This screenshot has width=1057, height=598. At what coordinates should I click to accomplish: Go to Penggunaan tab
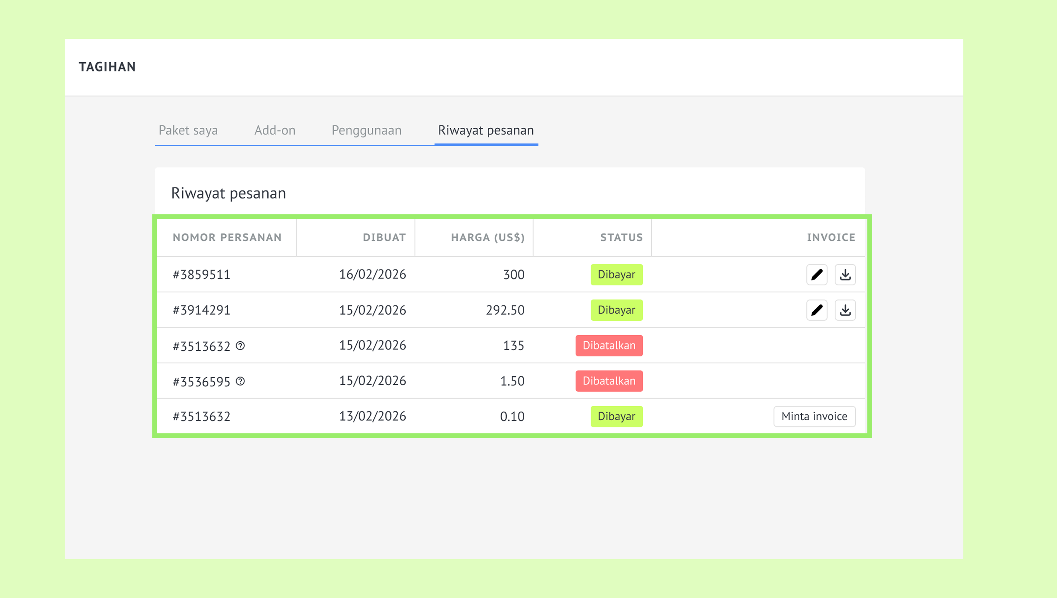[x=366, y=130]
